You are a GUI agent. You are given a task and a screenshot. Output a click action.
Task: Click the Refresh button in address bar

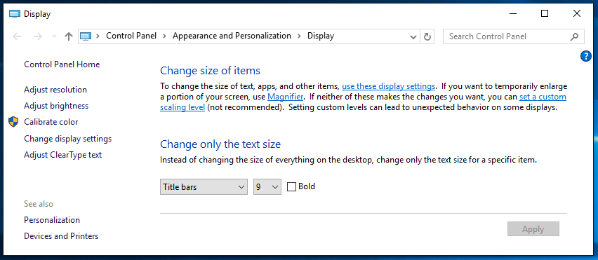pos(427,36)
